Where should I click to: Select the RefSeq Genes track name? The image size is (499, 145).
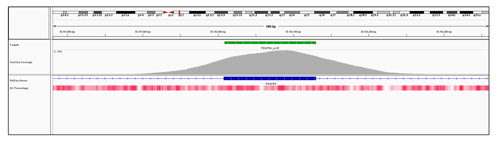(x=19, y=81)
